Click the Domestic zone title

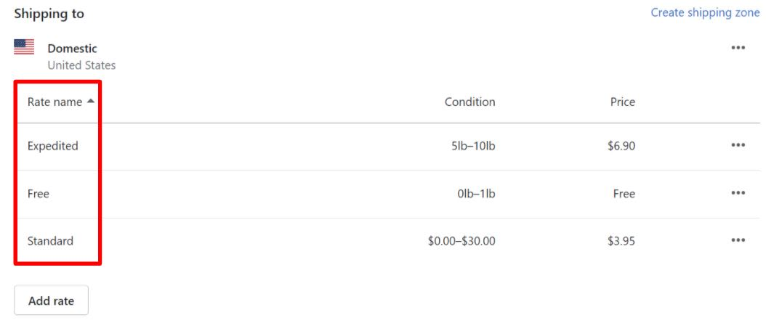coord(72,49)
